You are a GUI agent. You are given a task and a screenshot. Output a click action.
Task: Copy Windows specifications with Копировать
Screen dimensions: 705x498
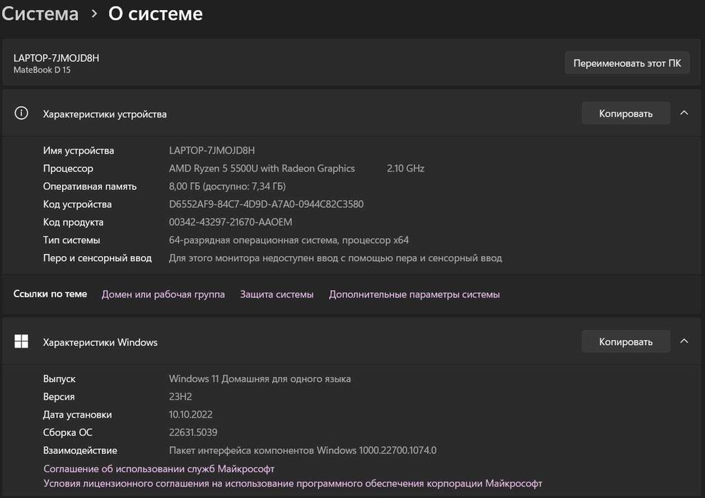point(625,341)
